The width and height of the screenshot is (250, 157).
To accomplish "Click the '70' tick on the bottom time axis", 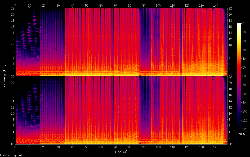I will click(115, 147).
